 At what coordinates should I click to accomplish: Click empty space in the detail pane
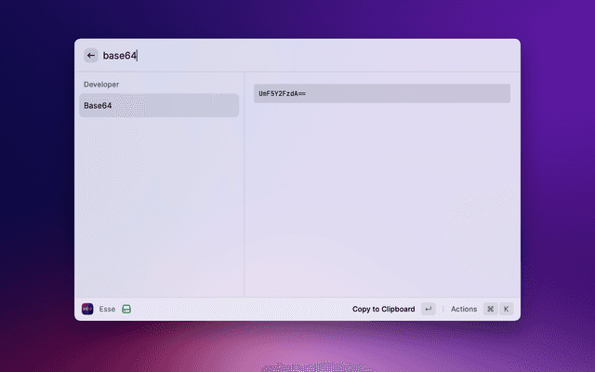[x=381, y=205]
